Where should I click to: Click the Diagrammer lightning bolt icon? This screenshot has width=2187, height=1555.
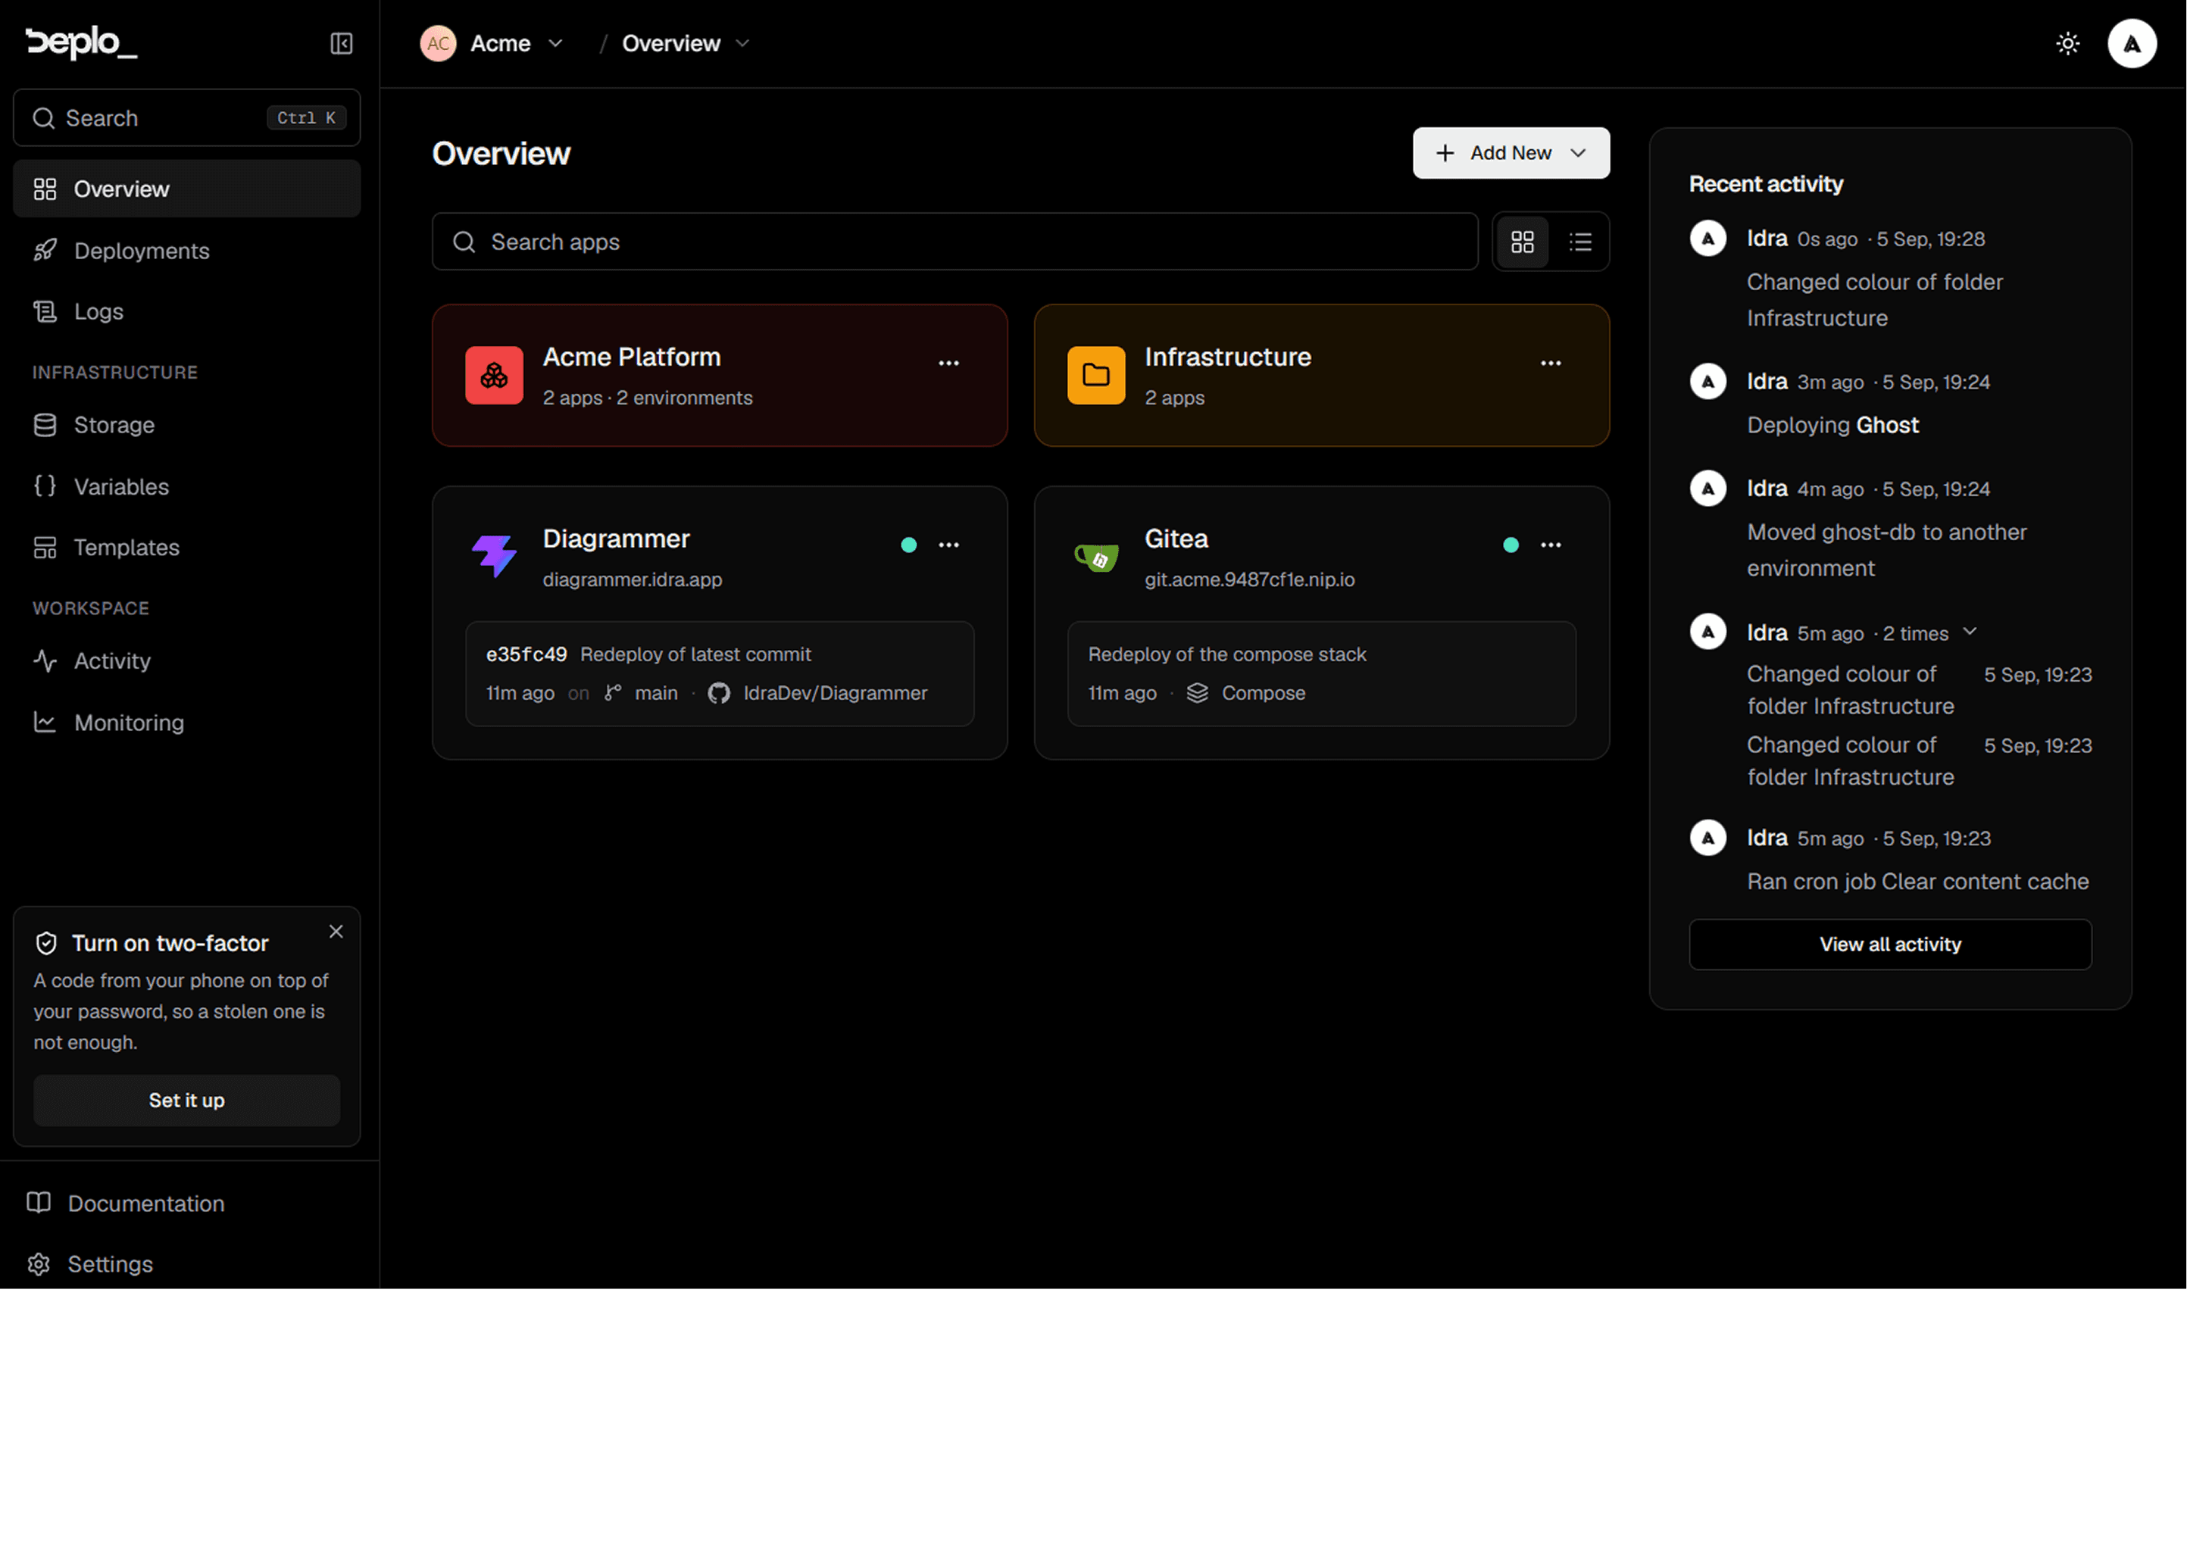(494, 556)
